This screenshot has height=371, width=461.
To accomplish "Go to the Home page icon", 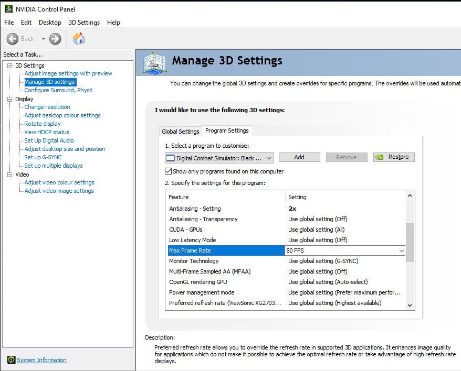I will [x=79, y=38].
